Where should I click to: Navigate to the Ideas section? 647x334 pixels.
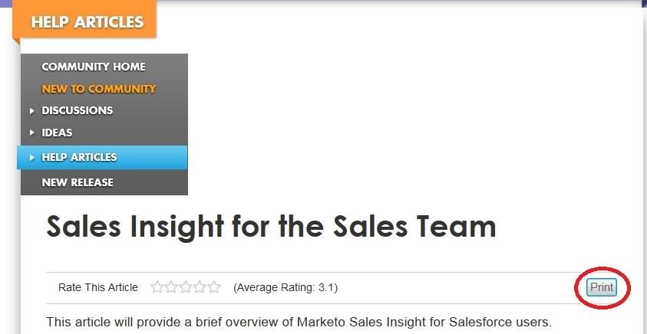57,133
